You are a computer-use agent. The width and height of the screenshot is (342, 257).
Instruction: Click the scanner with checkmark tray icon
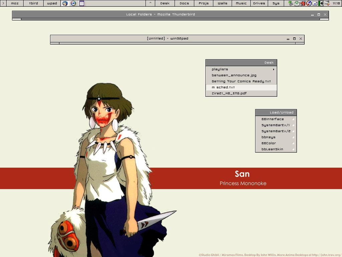coord(327,3)
